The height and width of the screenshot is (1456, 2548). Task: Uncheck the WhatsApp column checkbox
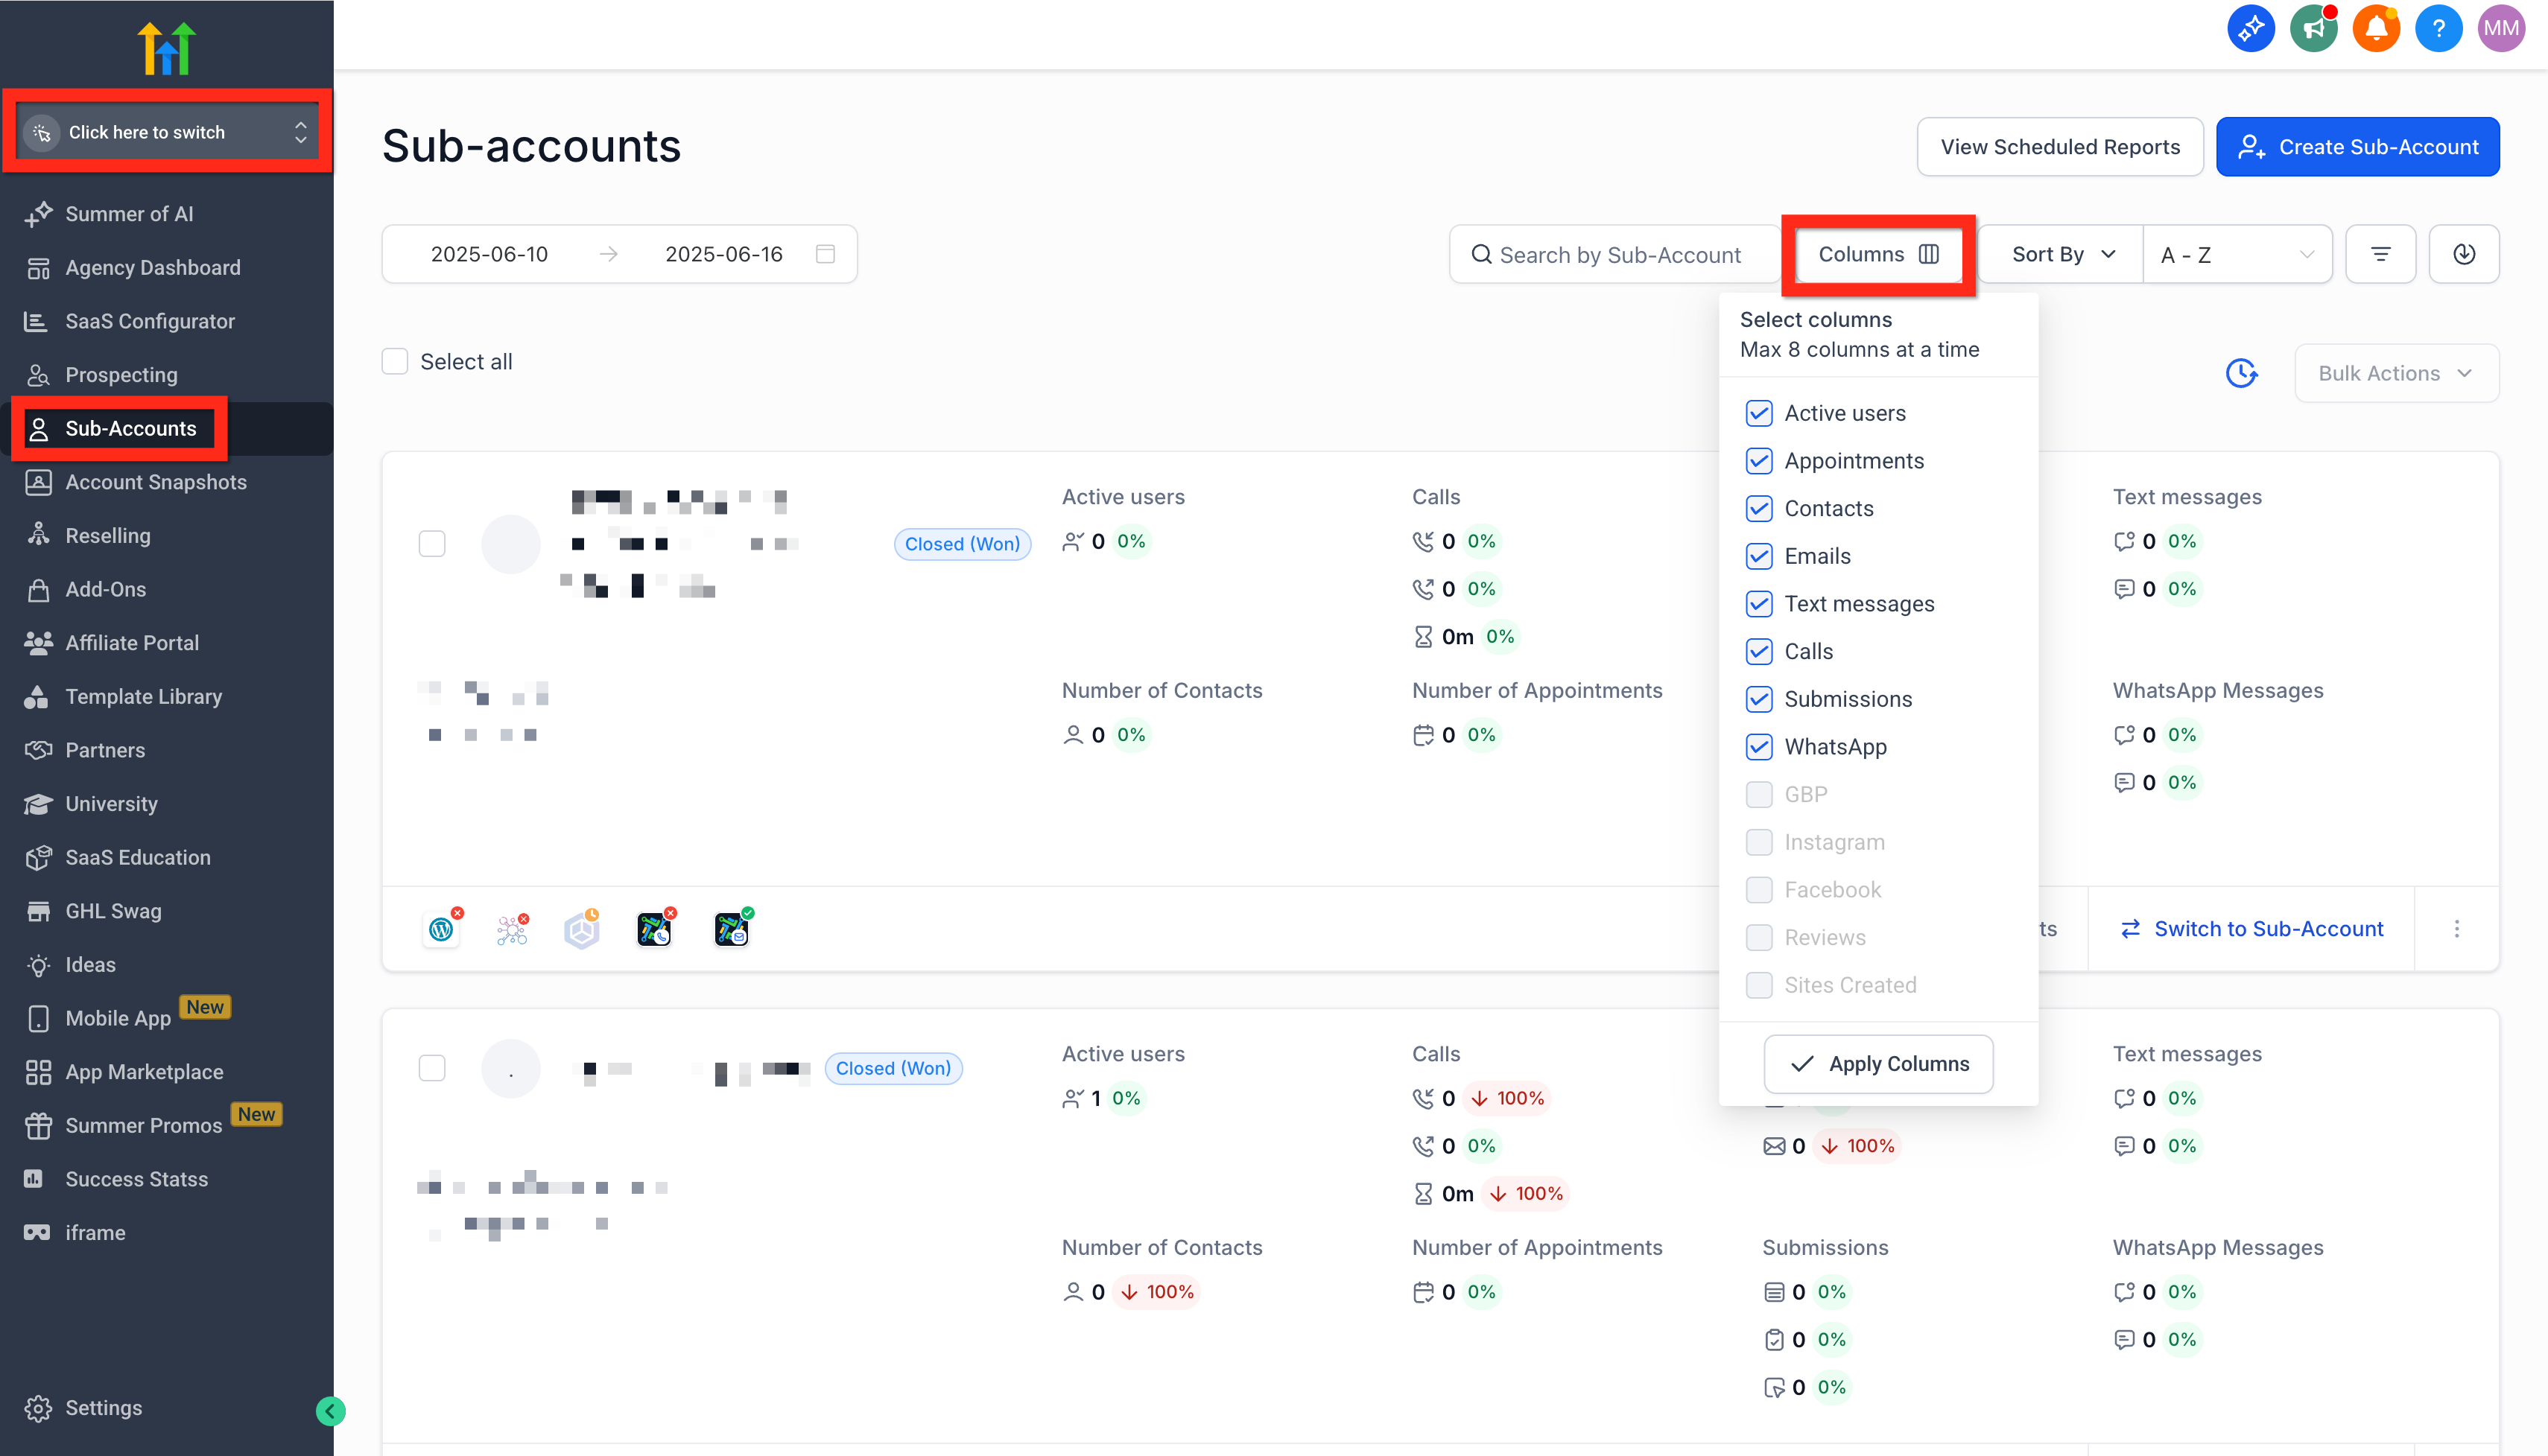click(x=1759, y=747)
